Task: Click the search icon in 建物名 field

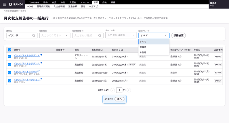Action: [33, 35]
